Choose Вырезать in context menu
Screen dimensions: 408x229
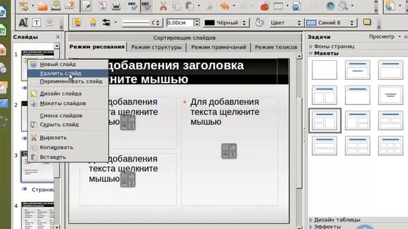coord(68,137)
